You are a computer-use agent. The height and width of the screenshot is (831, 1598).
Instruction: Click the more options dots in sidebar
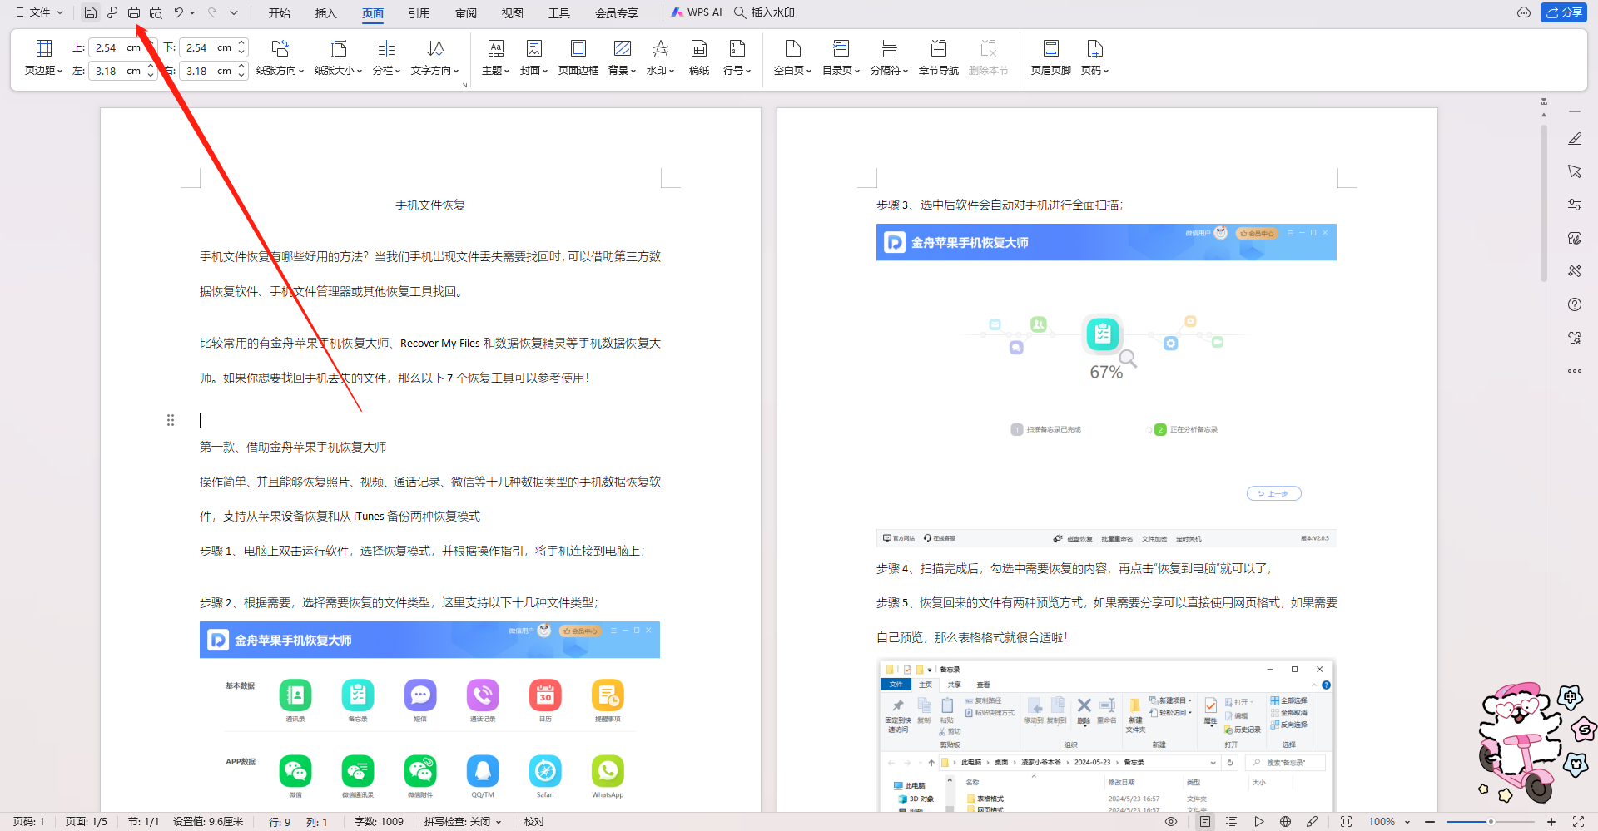pos(1575,371)
